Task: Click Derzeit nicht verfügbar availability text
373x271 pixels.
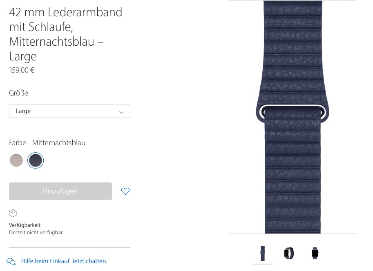Action: (36, 233)
